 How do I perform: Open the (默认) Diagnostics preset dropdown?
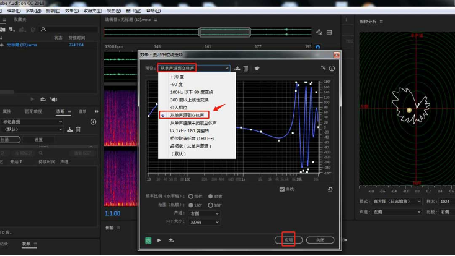click(32, 129)
